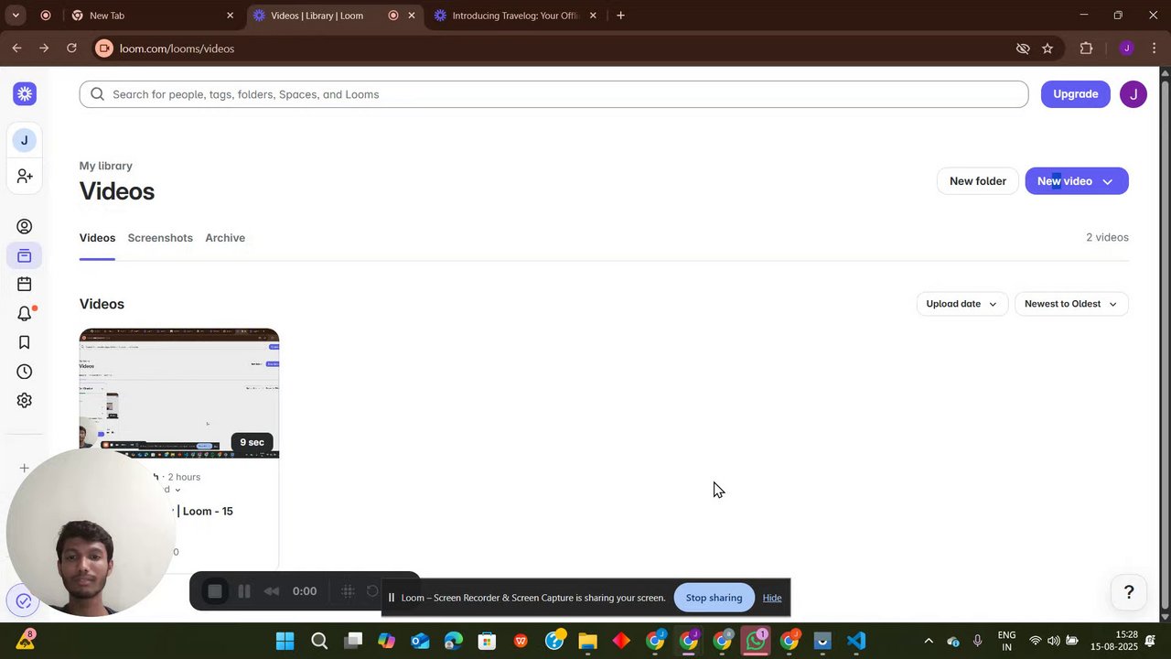Click the My library breadcrumb link
This screenshot has width=1171, height=659.
pyautogui.click(x=106, y=166)
